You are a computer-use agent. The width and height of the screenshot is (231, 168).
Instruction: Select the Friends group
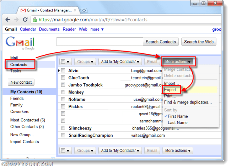point(17,98)
